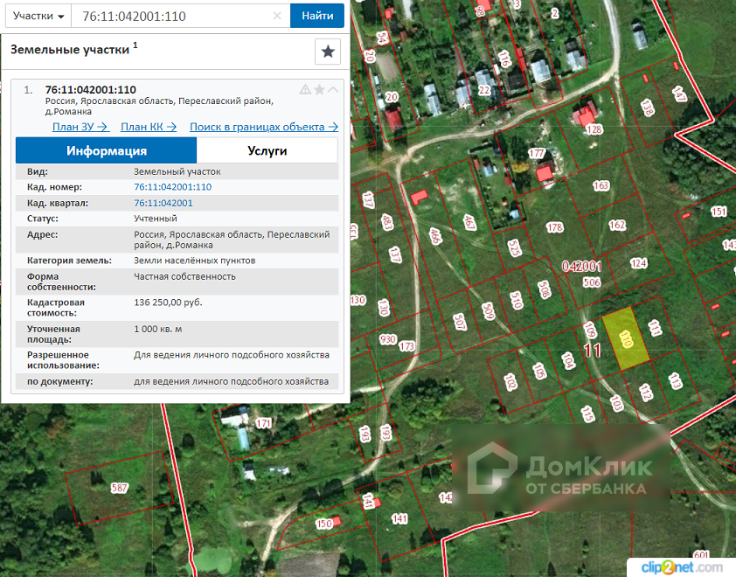Viewport: 736px width, 577px height.
Task: Click parcel label 930 on map
Action: 388,339
